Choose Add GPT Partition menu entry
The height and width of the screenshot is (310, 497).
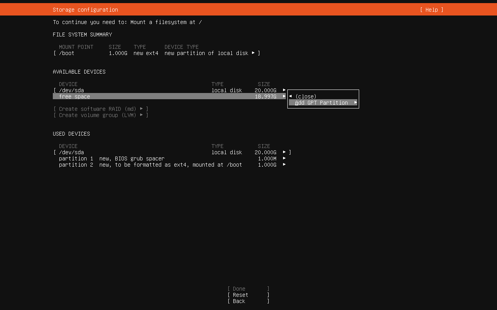[x=321, y=103]
